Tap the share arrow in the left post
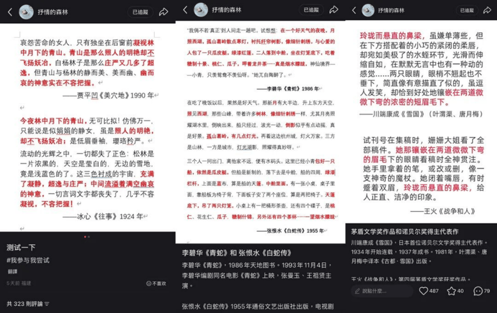The width and height of the screenshot is (497, 313). point(164,12)
